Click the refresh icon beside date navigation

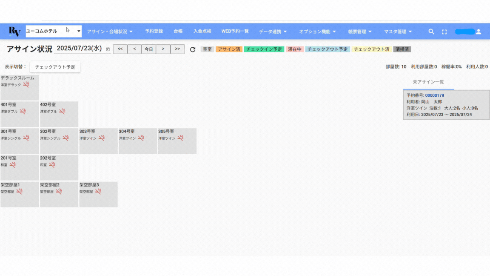193,49
